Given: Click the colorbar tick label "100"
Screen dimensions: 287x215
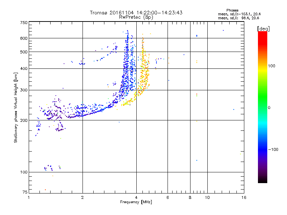Looking at the screenshot, I should [x=272, y=66].
